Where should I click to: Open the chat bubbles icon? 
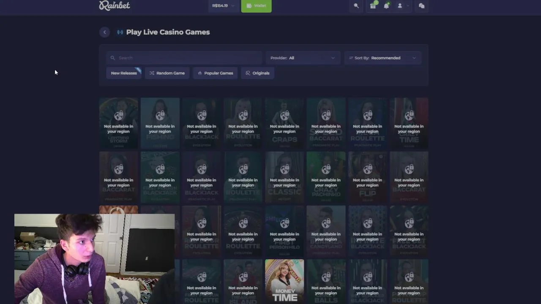pos(421,6)
